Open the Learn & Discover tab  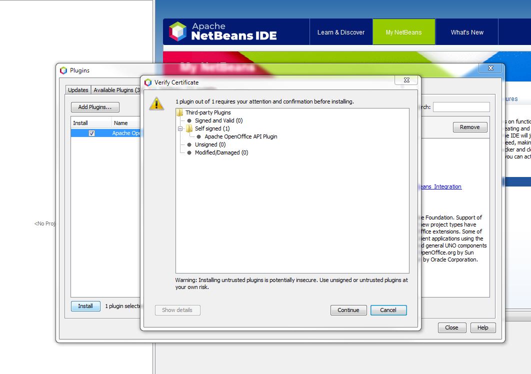(x=341, y=32)
